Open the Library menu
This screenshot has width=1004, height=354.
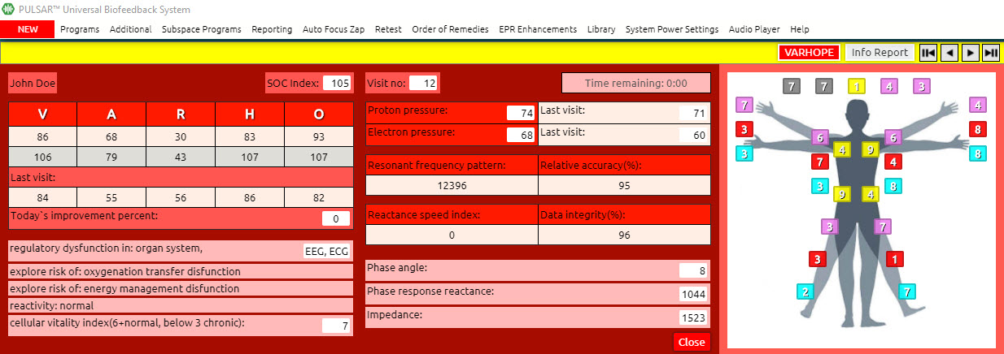[x=601, y=29]
